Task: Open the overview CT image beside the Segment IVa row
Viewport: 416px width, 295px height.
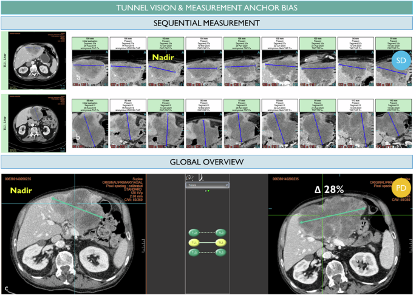Action: tap(37, 61)
